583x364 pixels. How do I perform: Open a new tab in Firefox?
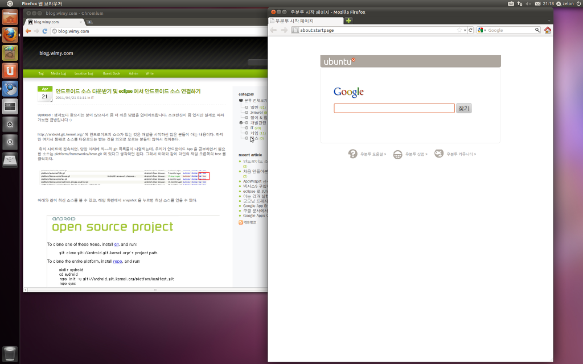[348, 21]
